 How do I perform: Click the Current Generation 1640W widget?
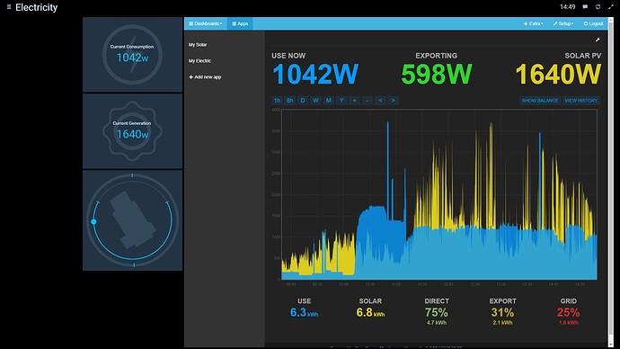[132, 131]
